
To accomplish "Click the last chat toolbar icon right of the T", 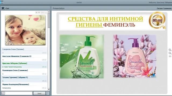I will (x=45, y=13).
